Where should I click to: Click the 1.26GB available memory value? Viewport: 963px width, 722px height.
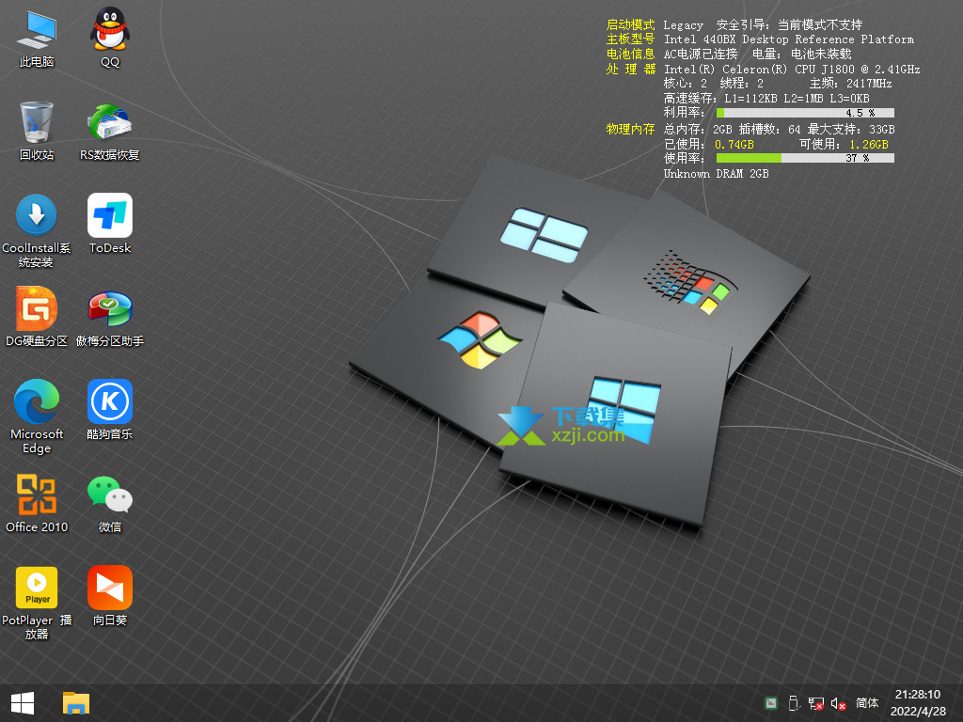869,144
